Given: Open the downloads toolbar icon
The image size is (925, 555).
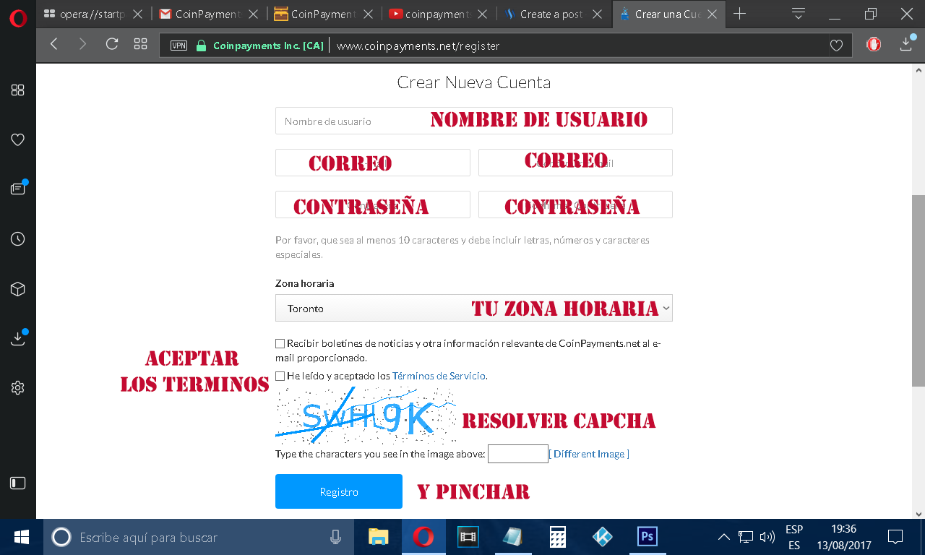Looking at the screenshot, I should (x=906, y=43).
